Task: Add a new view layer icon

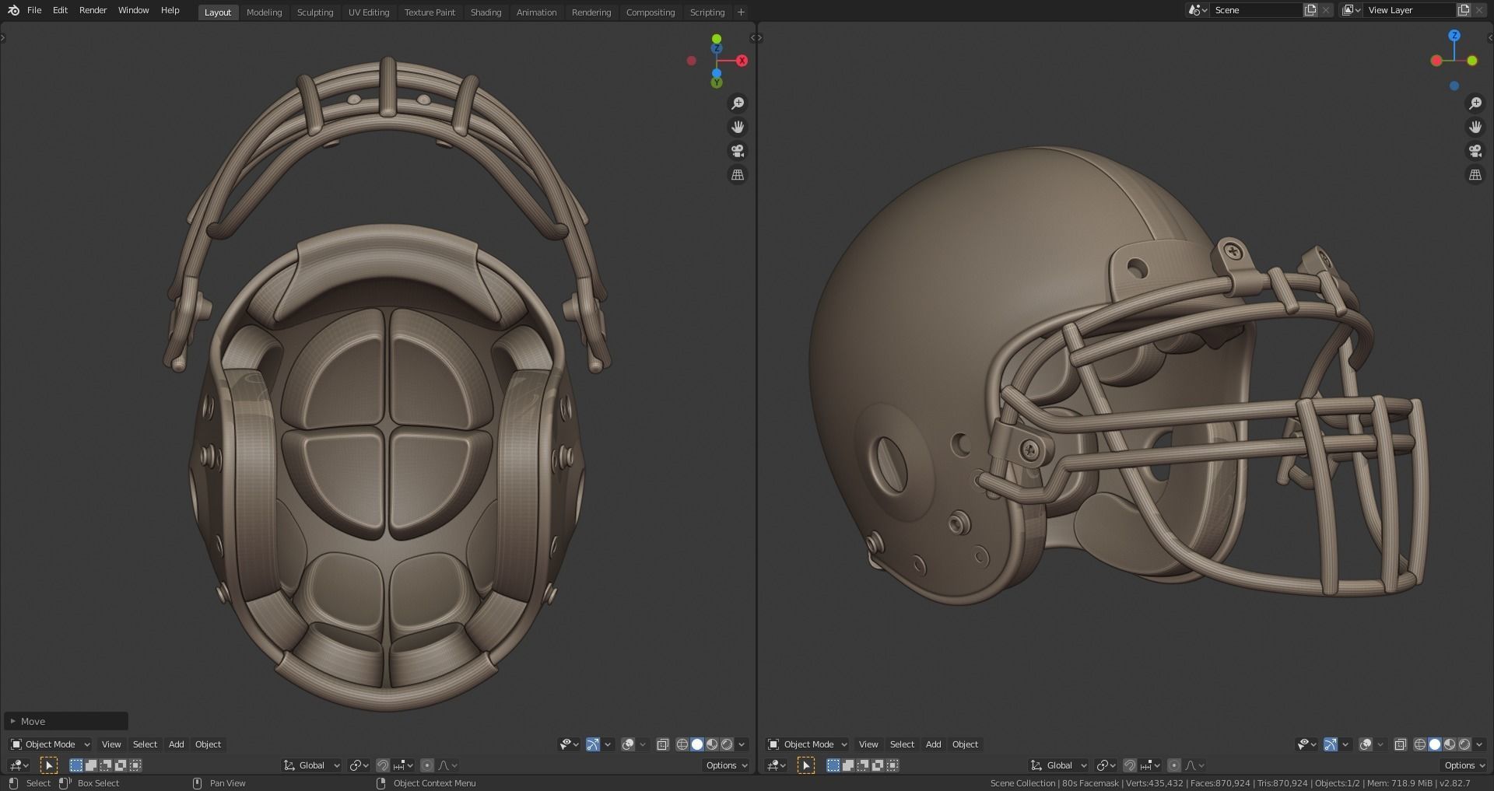Action: click(1464, 10)
